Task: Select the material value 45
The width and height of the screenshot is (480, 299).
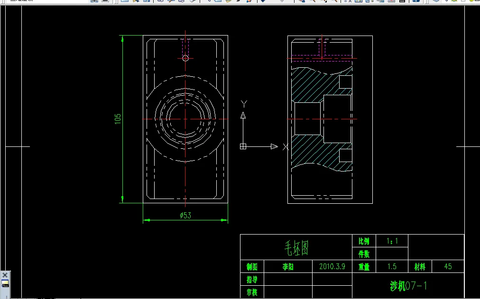Action: pyautogui.click(x=448, y=267)
